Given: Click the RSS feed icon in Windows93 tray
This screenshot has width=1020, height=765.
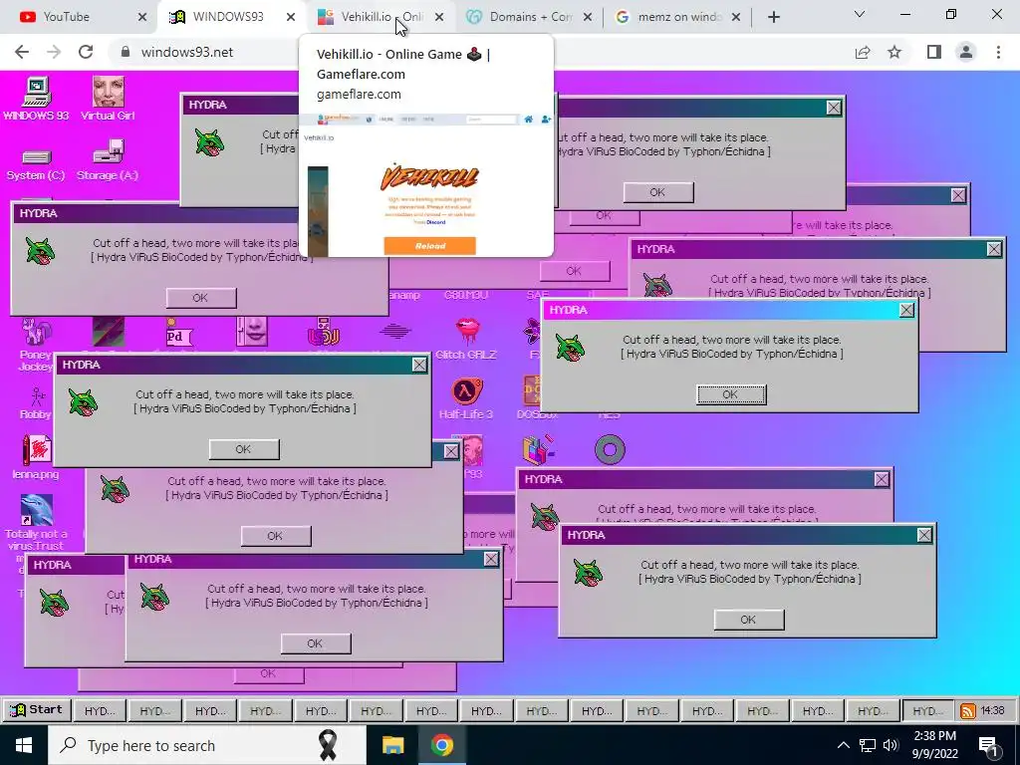Looking at the screenshot, I should (967, 711).
